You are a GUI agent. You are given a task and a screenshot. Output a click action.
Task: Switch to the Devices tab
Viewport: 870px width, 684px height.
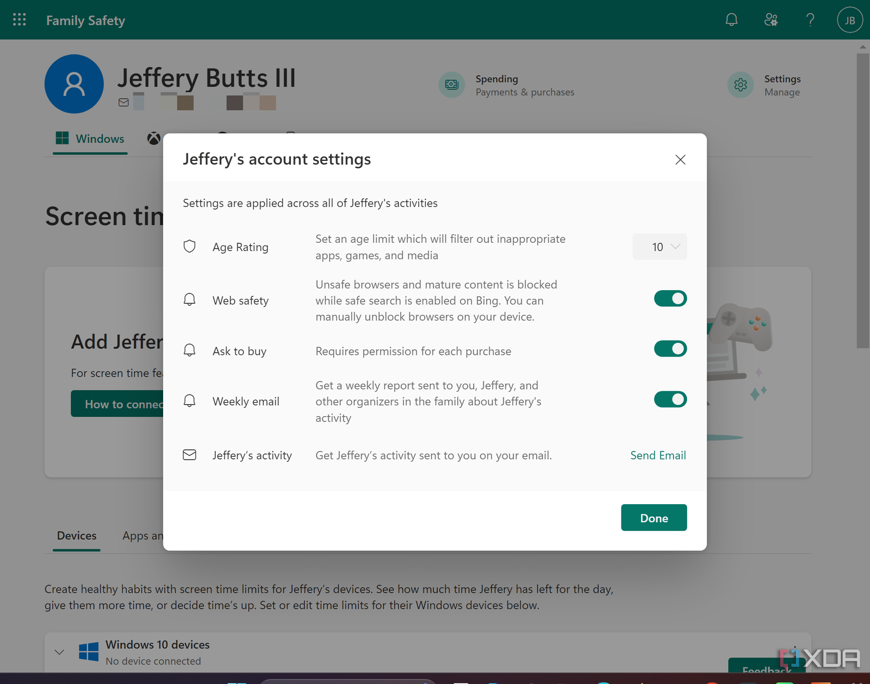pyautogui.click(x=76, y=536)
